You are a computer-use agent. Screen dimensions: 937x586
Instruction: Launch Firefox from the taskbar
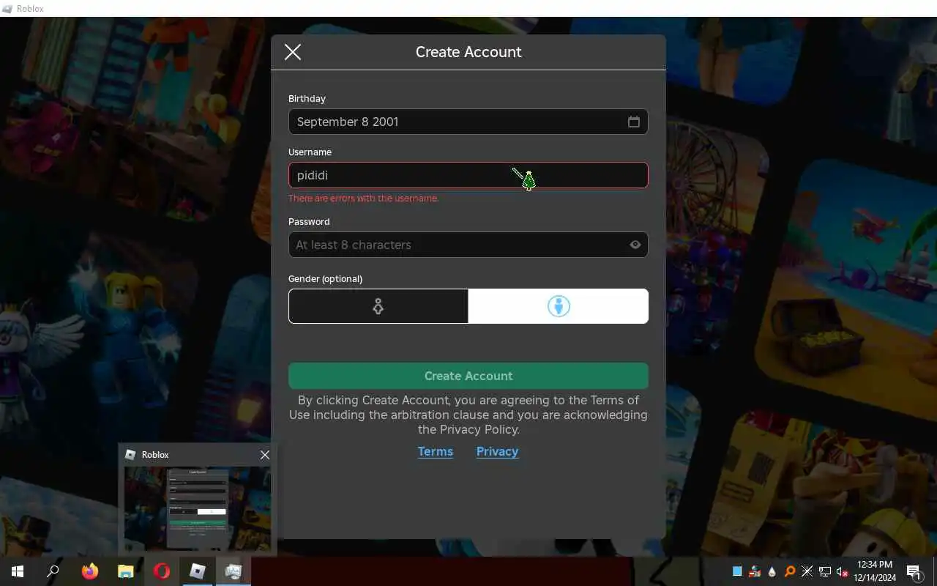pos(90,571)
